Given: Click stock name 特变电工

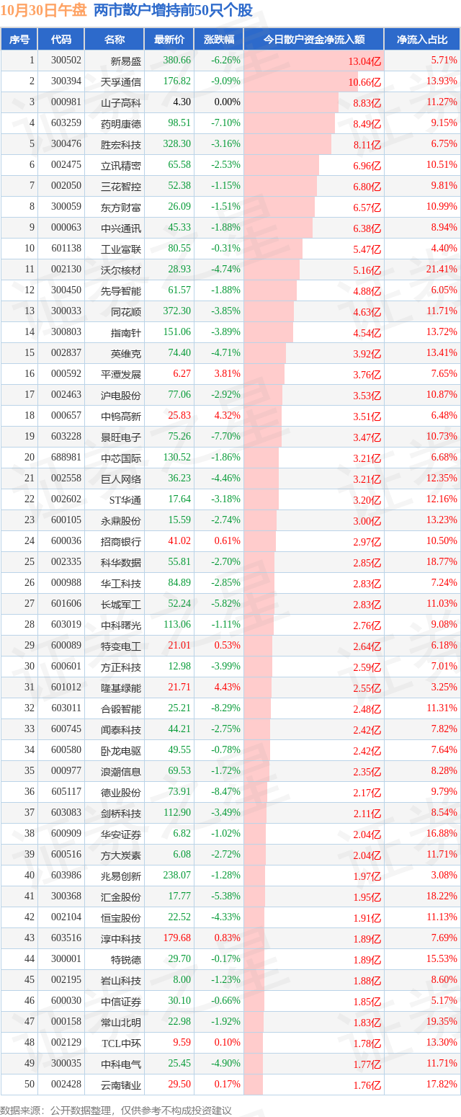Looking at the screenshot, I should tap(121, 646).
